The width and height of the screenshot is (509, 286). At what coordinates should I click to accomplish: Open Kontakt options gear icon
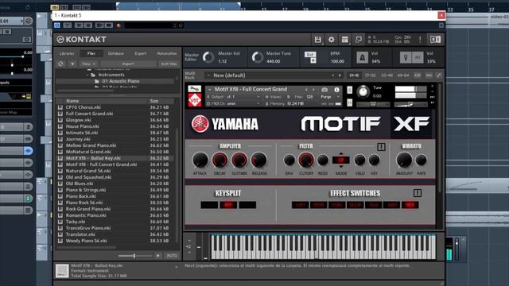(331, 40)
